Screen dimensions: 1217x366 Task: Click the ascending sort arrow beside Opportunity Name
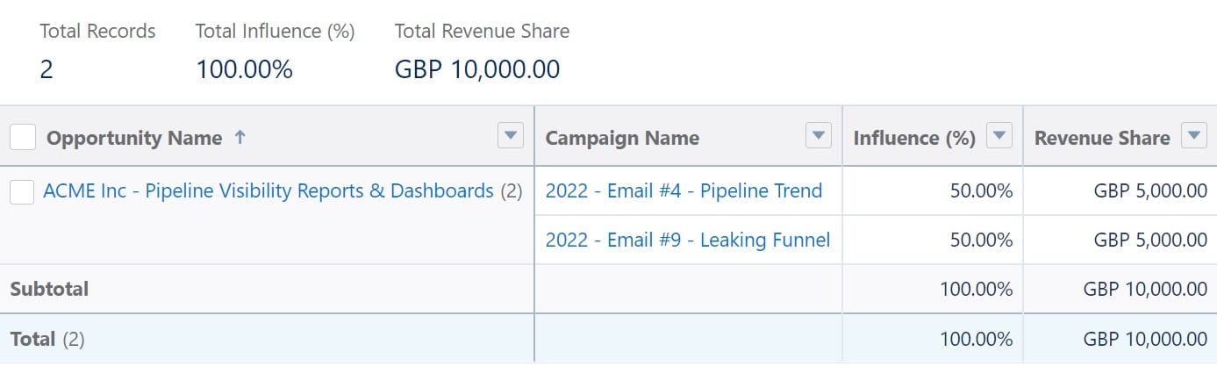(x=240, y=137)
